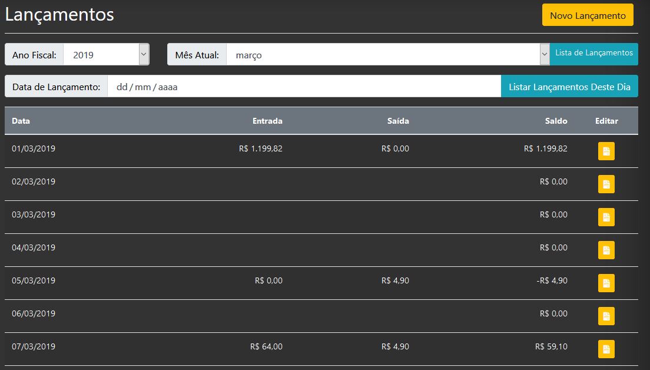Click the 01/03/2019 date cell
The height and width of the screenshot is (370, 650).
click(x=34, y=148)
